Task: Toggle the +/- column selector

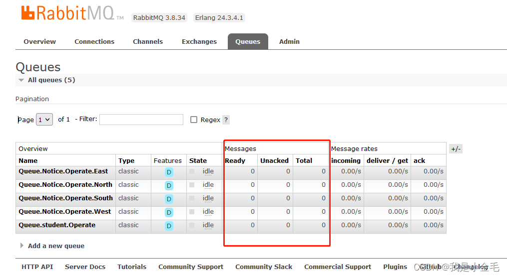Action: click(456, 149)
